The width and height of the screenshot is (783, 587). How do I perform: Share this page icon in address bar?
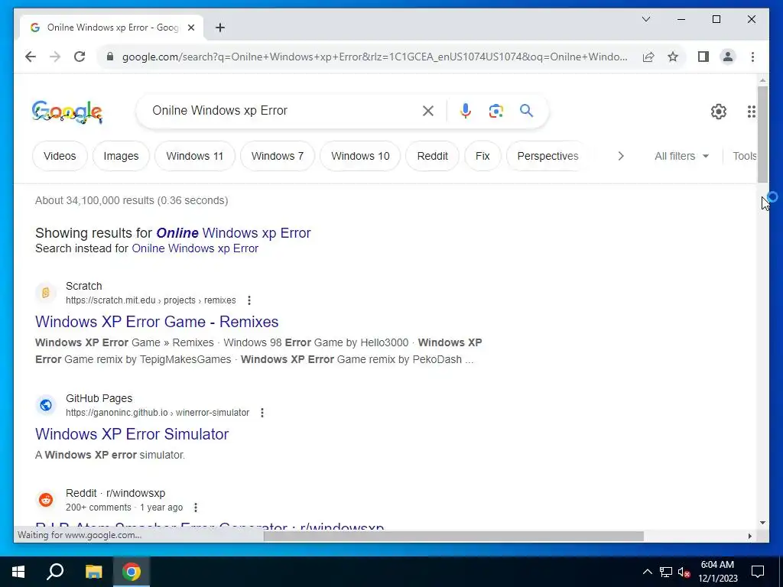coord(648,57)
